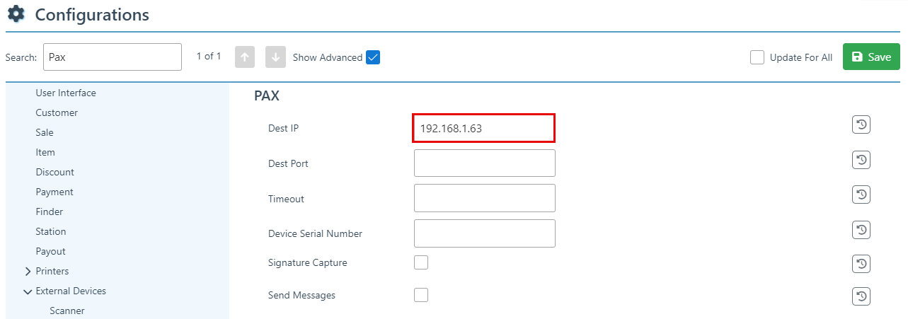
Task: Reset the Timeout field with history icon
Action: (861, 195)
